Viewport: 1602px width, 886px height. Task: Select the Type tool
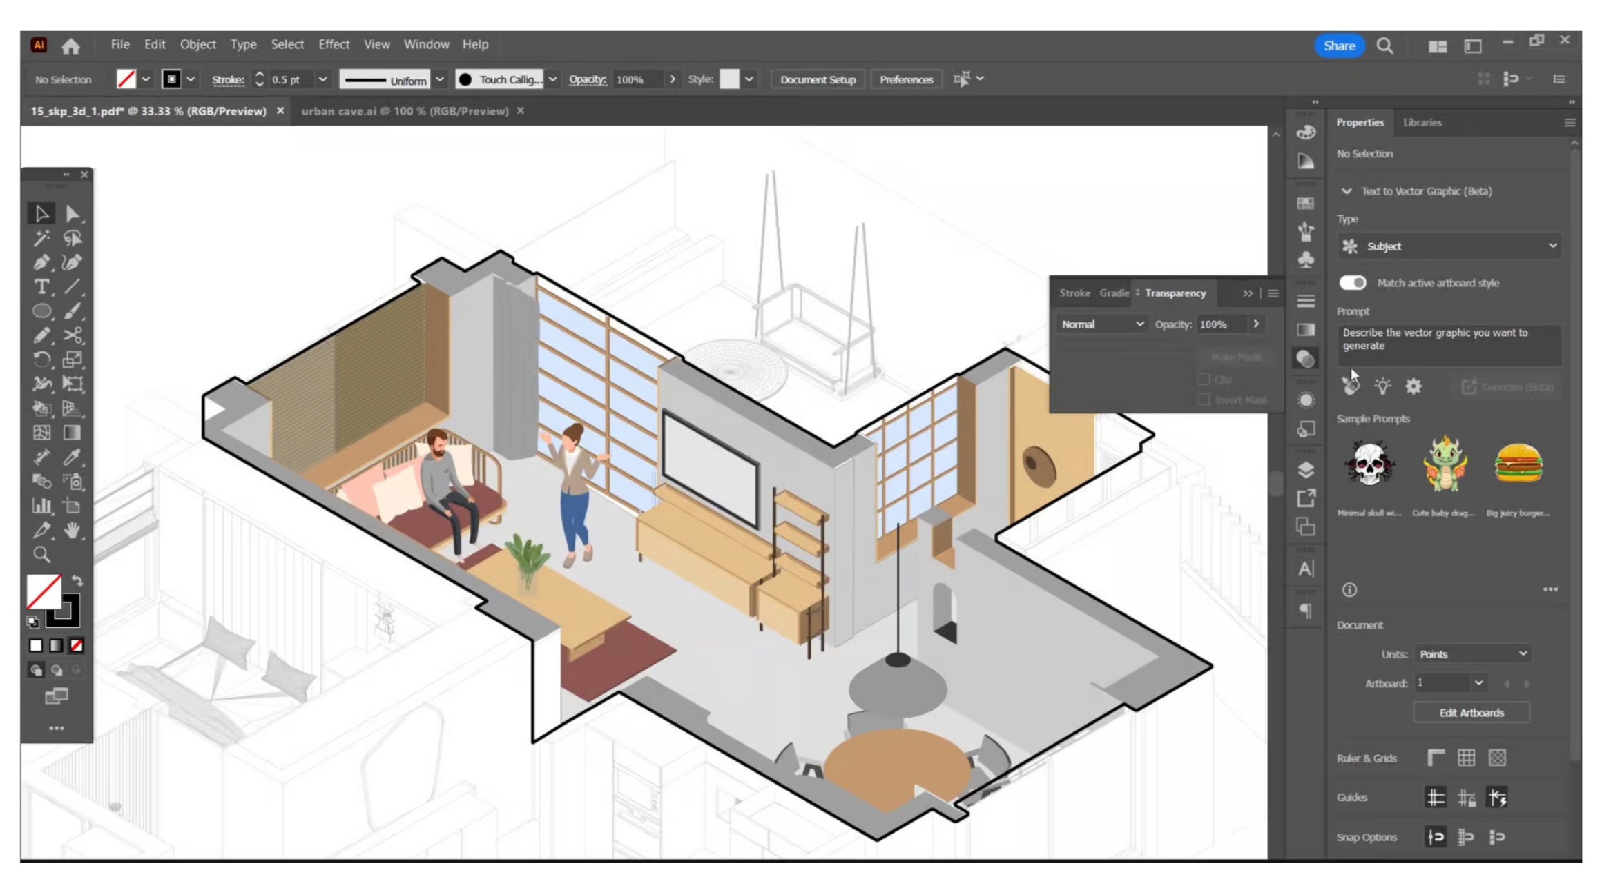point(41,286)
